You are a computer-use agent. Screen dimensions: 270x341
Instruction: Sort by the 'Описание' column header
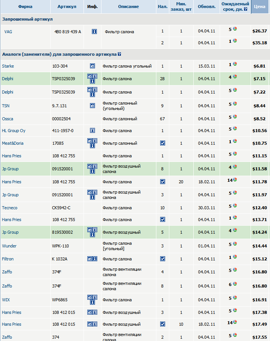click(x=129, y=6)
